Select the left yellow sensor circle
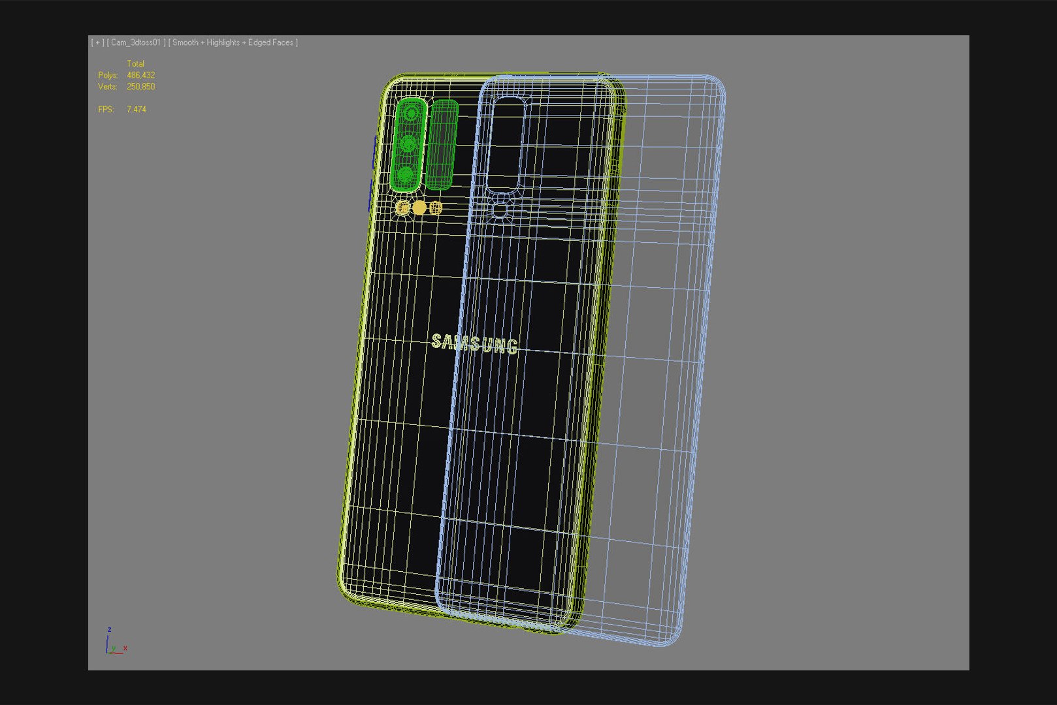This screenshot has width=1057, height=705. (403, 208)
